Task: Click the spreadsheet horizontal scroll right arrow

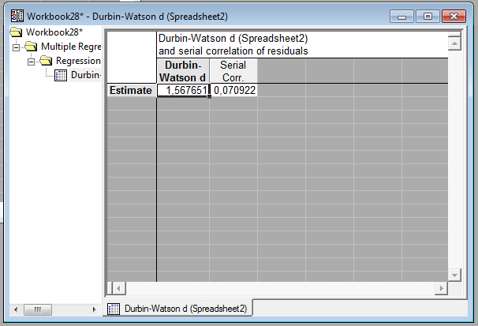Action: pyautogui.click(x=441, y=288)
